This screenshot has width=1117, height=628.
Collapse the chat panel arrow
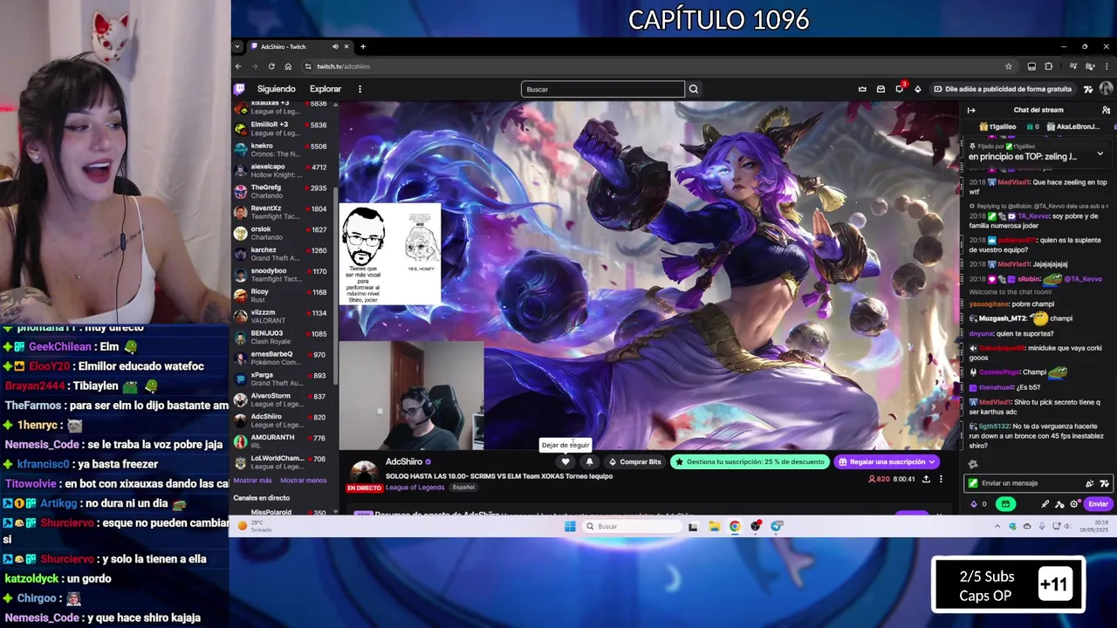click(971, 110)
